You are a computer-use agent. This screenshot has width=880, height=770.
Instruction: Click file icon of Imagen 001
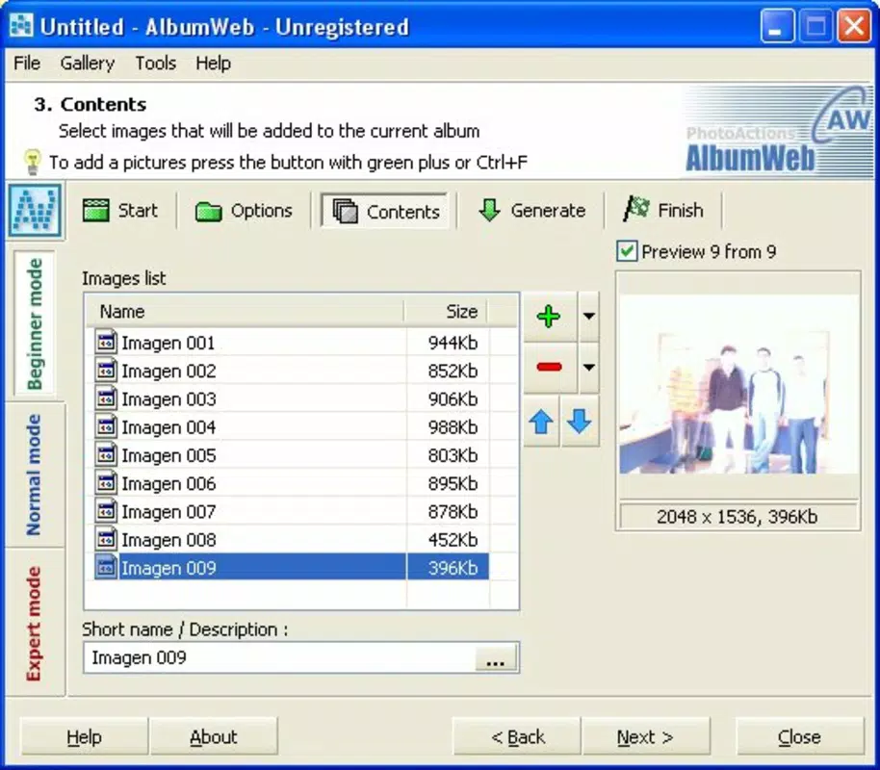coord(106,342)
